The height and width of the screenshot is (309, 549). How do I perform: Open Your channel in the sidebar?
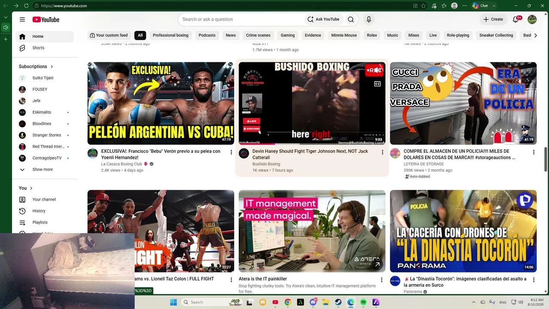click(45, 200)
